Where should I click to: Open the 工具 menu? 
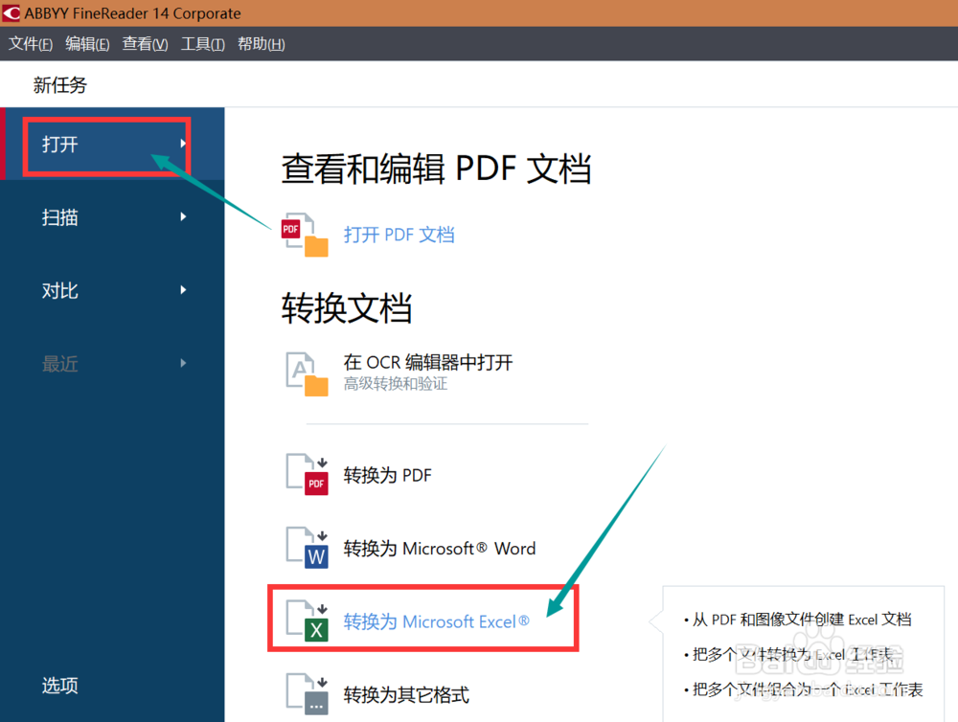tap(202, 43)
